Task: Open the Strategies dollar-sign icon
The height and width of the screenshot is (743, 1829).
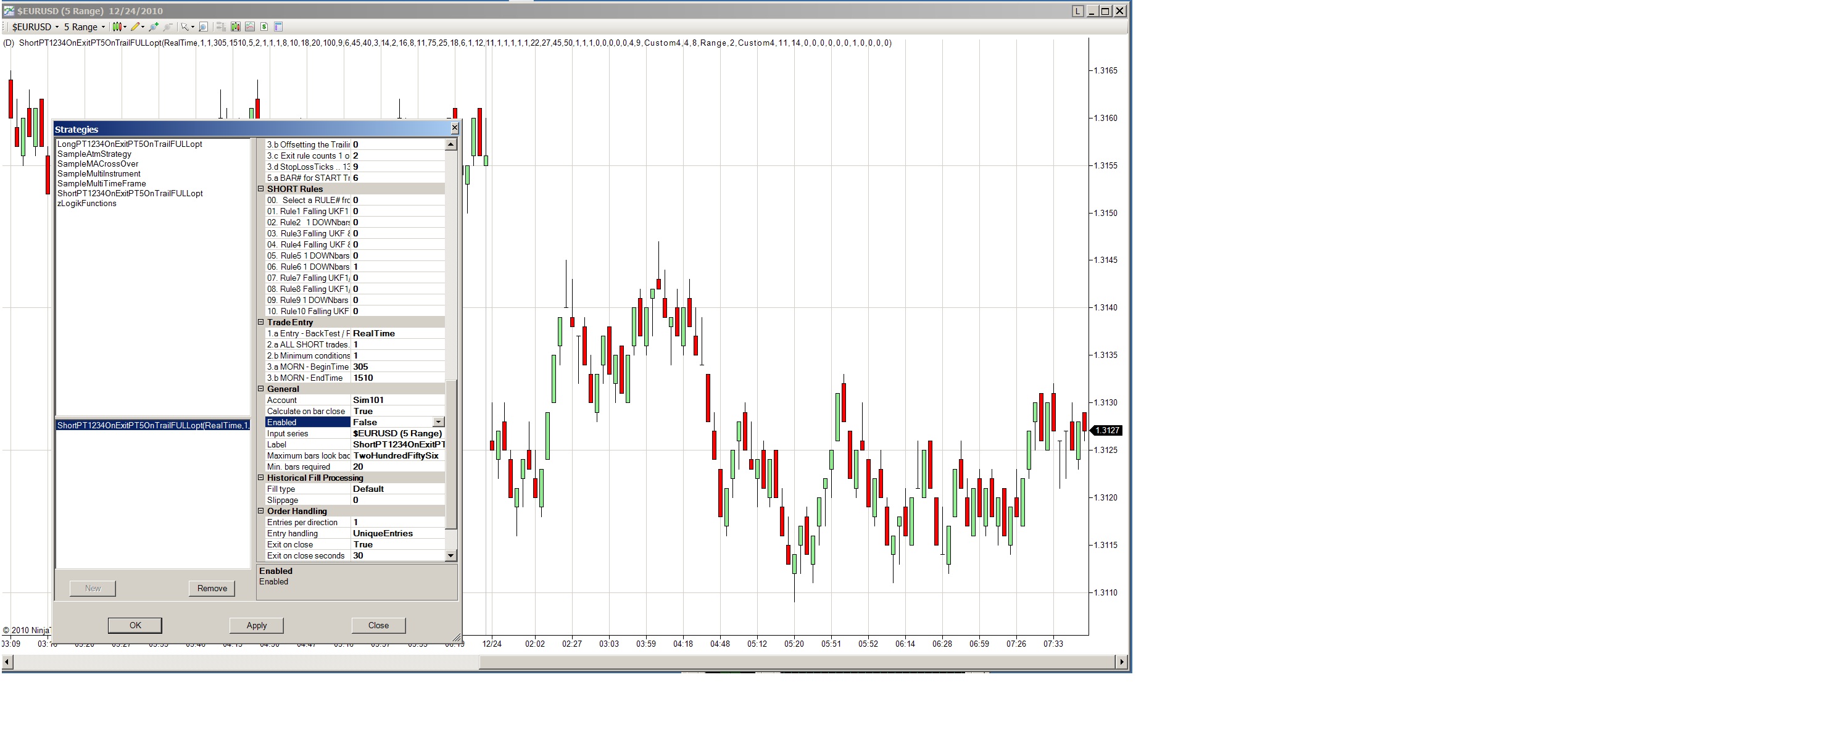Action: coord(264,27)
